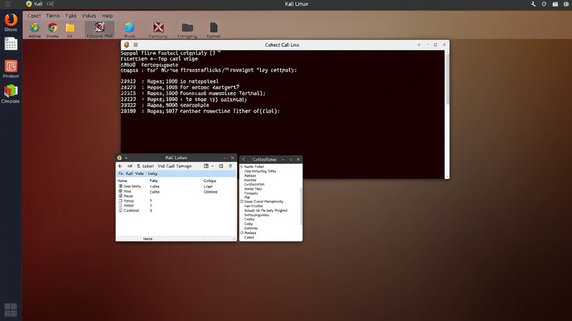Click the notification bell in the top-right tray
Screen dimensions: 572x321
pos(544,4)
